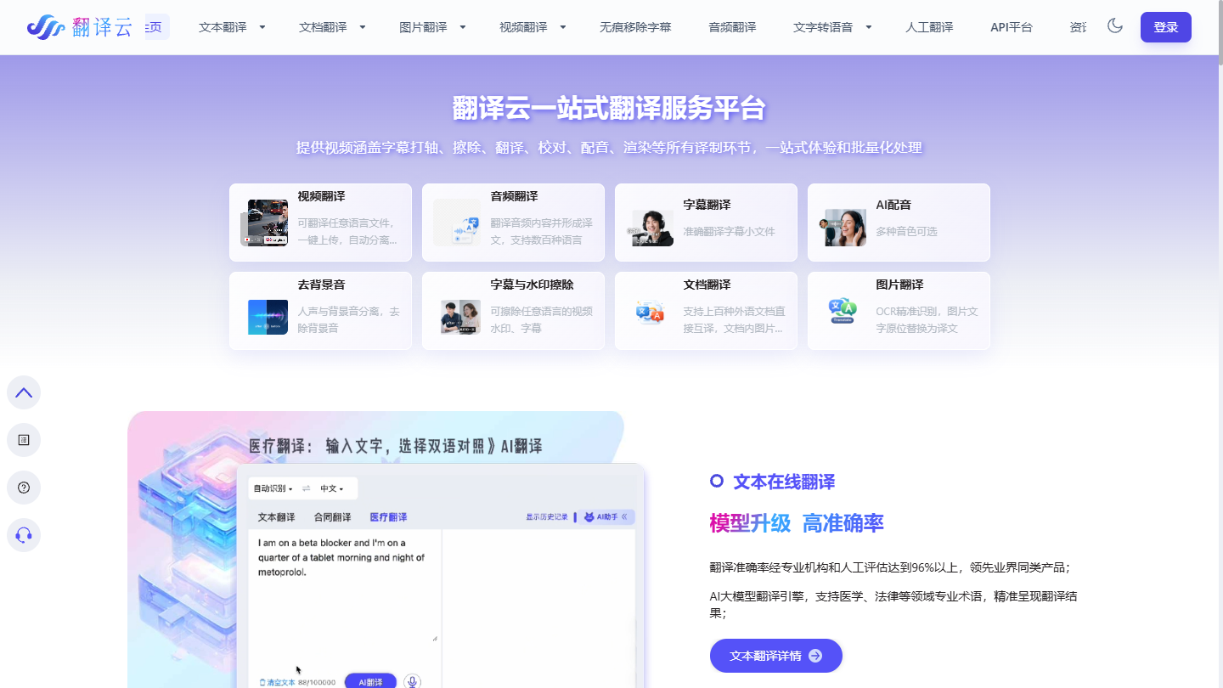The image size is (1223, 688).
Task: Click the 图片翻译 card's OCR translate icon
Action: point(843,312)
